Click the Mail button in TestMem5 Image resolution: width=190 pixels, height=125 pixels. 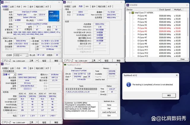coord(109,108)
